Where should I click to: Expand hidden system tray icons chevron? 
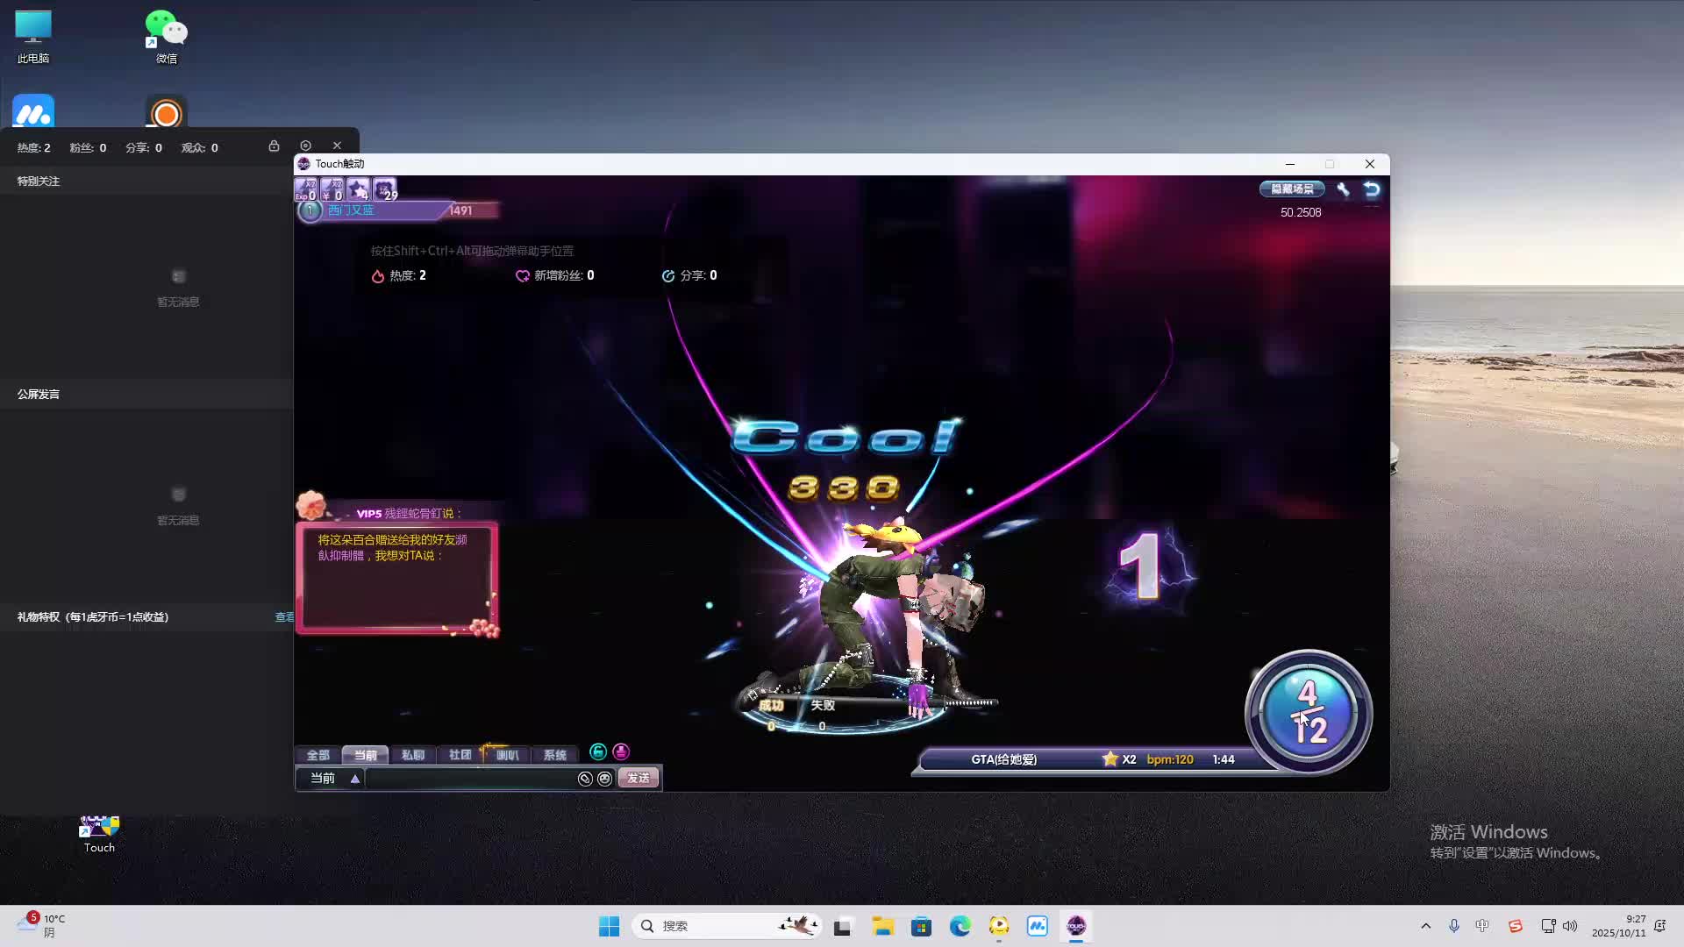pyautogui.click(x=1425, y=926)
